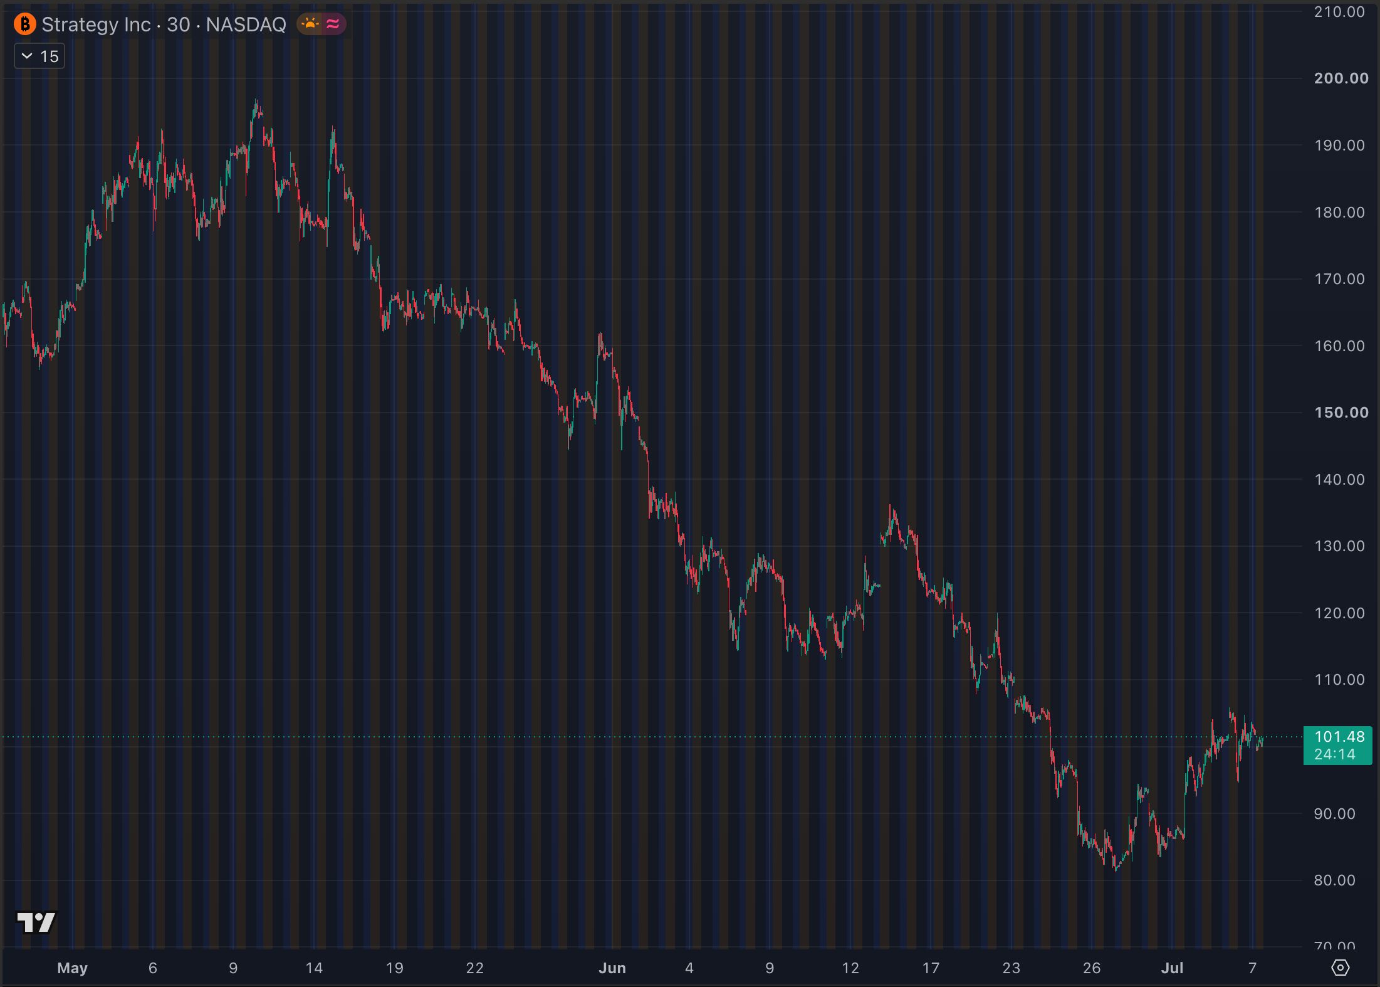Select the "9" date label between 6 and 14
Image resolution: width=1380 pixels, height=987 pixels.
(233, 968)
